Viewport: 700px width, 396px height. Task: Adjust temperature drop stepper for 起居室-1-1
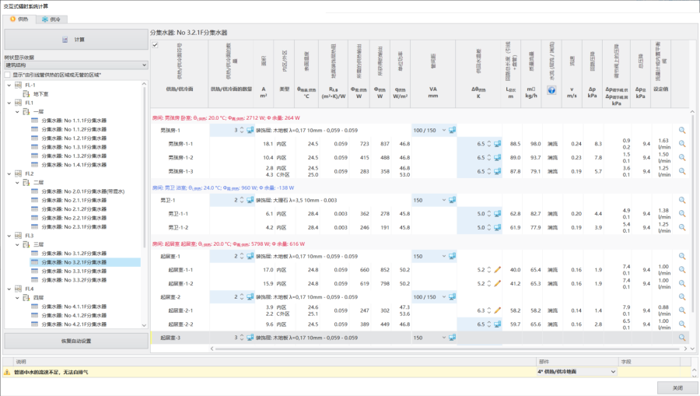[x=489, y=270]
